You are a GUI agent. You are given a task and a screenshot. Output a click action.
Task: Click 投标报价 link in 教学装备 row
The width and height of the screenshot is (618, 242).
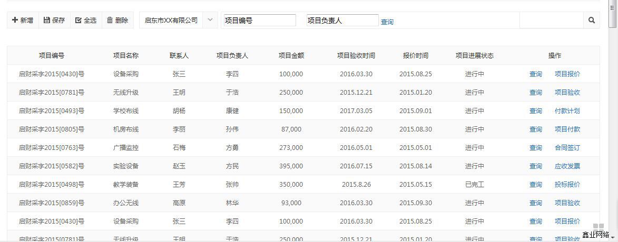coord(567,185)
